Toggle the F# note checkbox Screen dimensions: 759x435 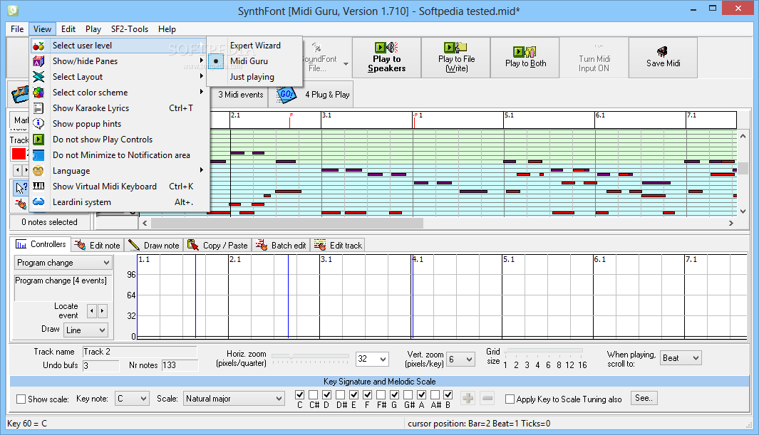(x=381, y=395)
